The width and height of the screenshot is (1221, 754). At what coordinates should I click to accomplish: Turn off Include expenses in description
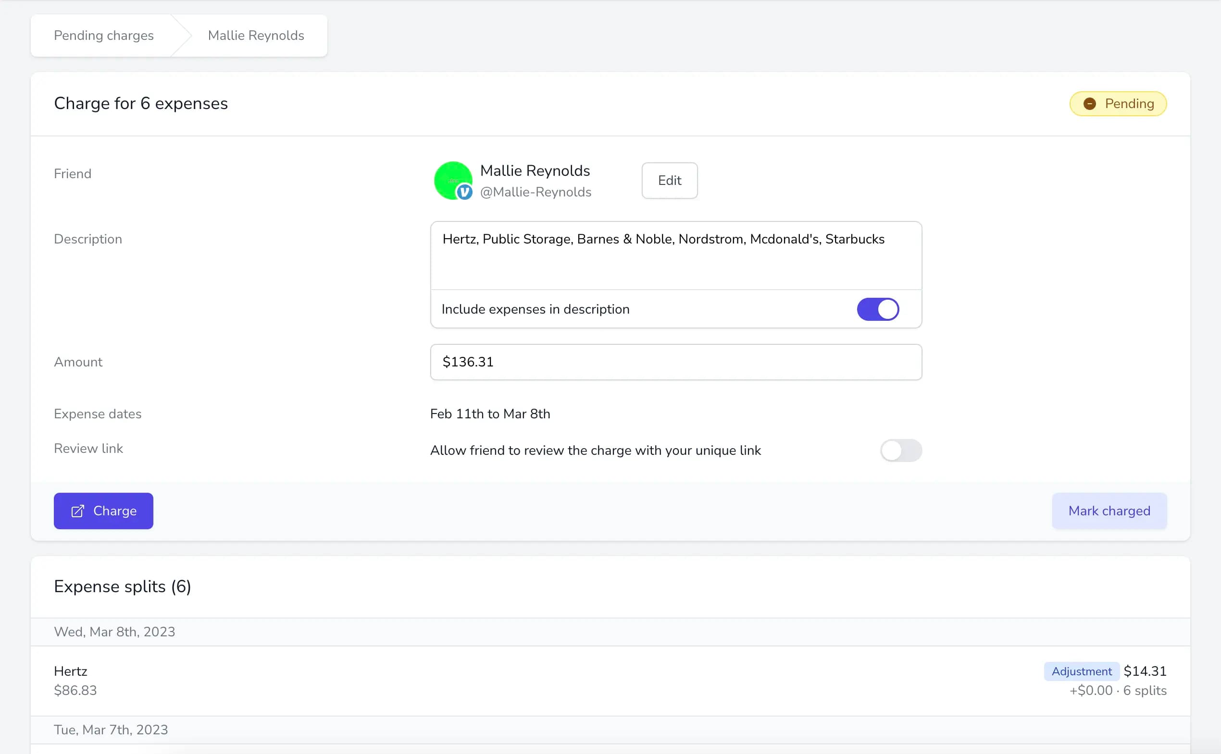pyautogui.click(x=878, y=309)
